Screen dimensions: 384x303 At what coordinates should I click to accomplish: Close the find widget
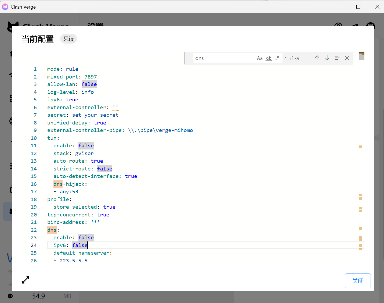click(x=347, y=58)
